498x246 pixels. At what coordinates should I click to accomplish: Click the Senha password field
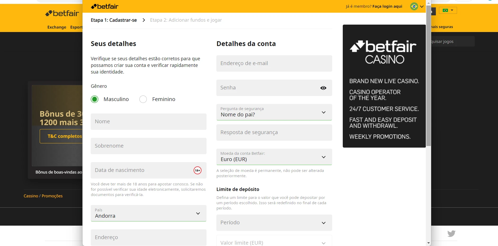click(274, 88)
